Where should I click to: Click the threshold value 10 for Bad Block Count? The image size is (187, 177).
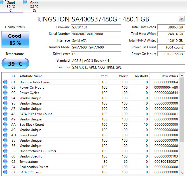point(146,125)
